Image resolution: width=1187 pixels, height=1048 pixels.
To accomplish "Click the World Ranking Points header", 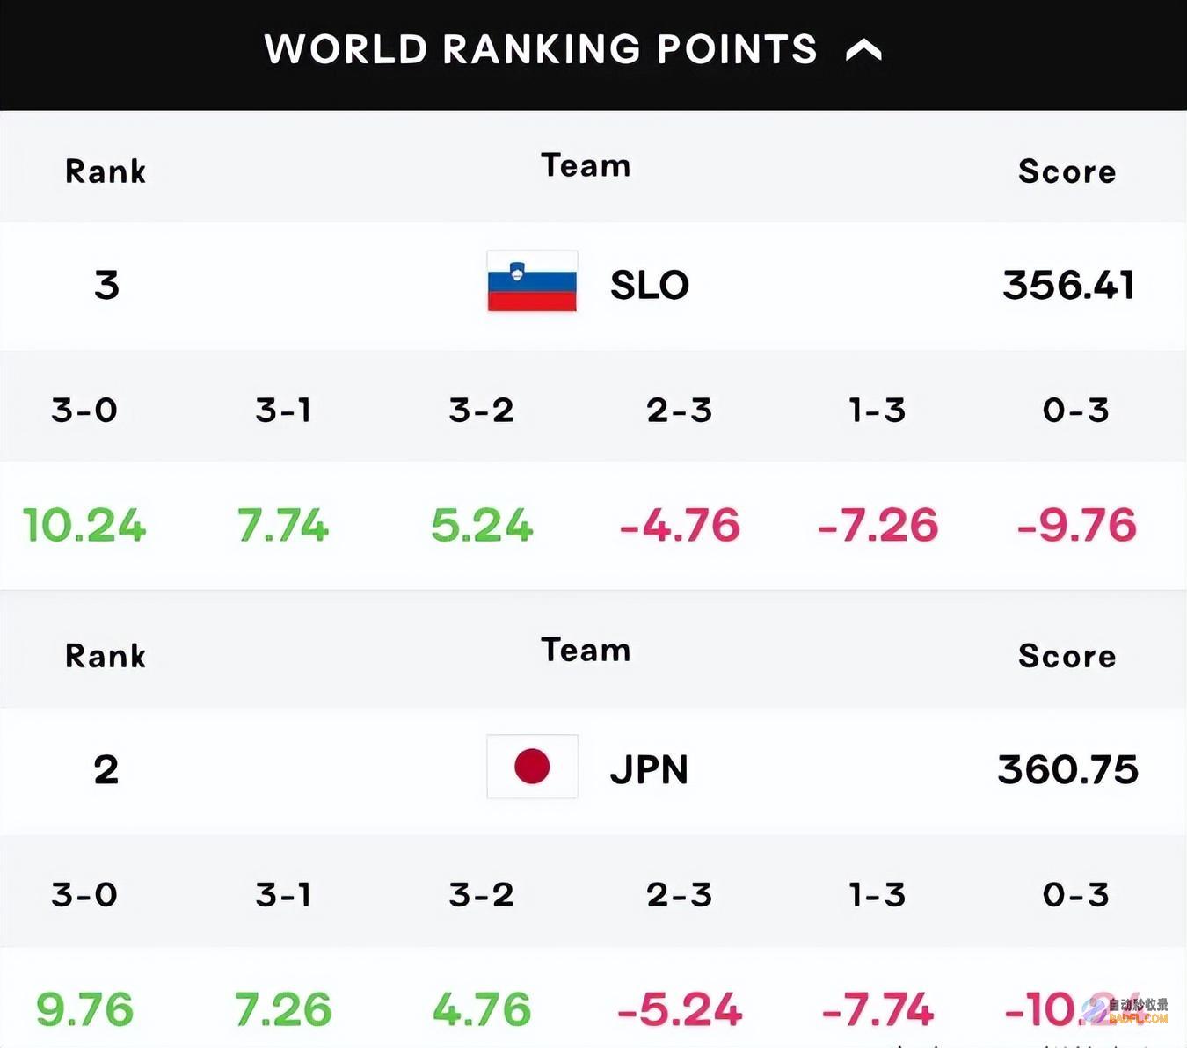I will coord(541,49).
